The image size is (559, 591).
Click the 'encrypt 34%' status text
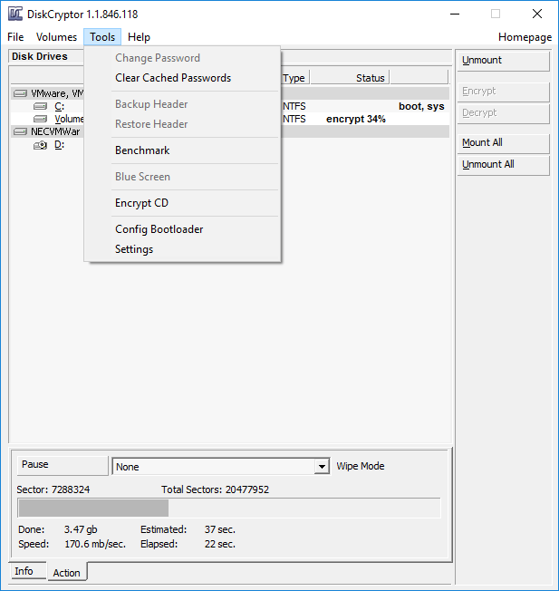point(356,119)
